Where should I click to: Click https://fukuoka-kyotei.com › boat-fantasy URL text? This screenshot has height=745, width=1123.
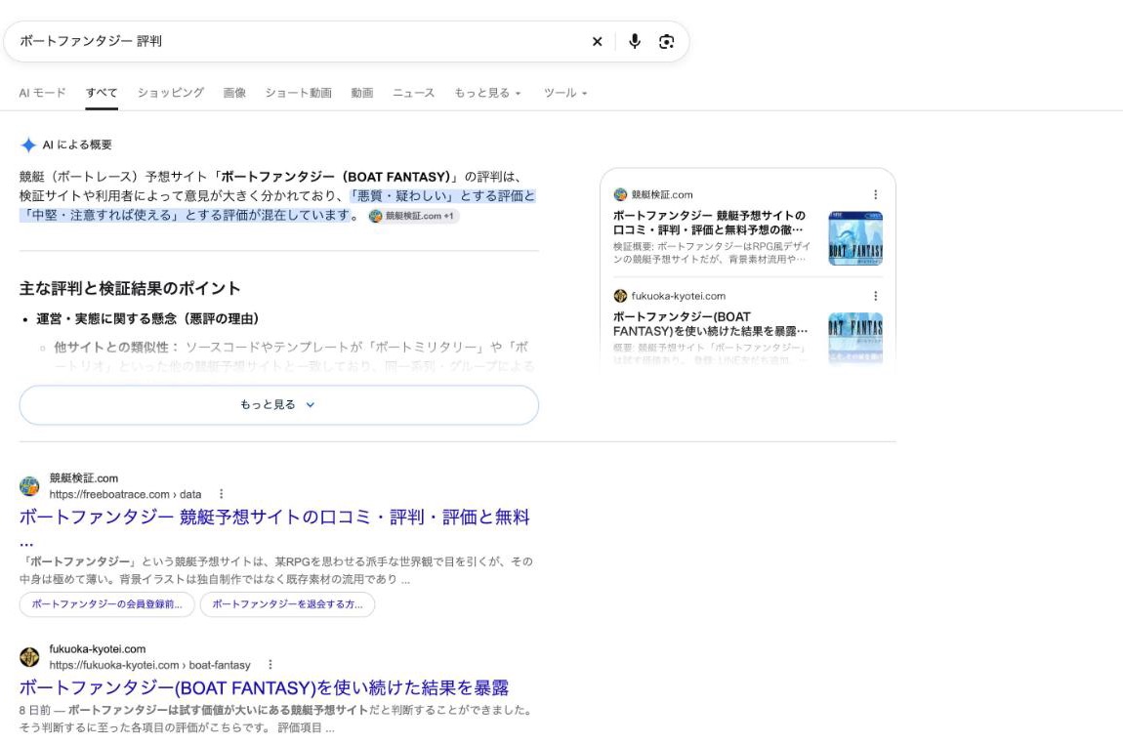coord(149,665)
